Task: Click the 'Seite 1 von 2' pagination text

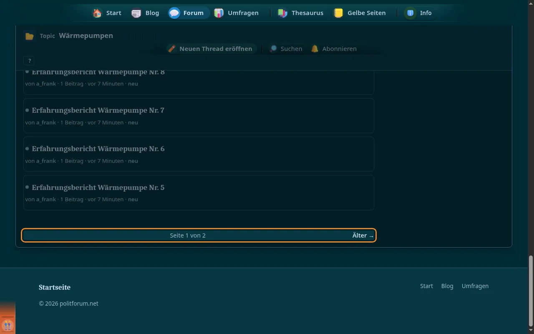Action: [188, 235]
